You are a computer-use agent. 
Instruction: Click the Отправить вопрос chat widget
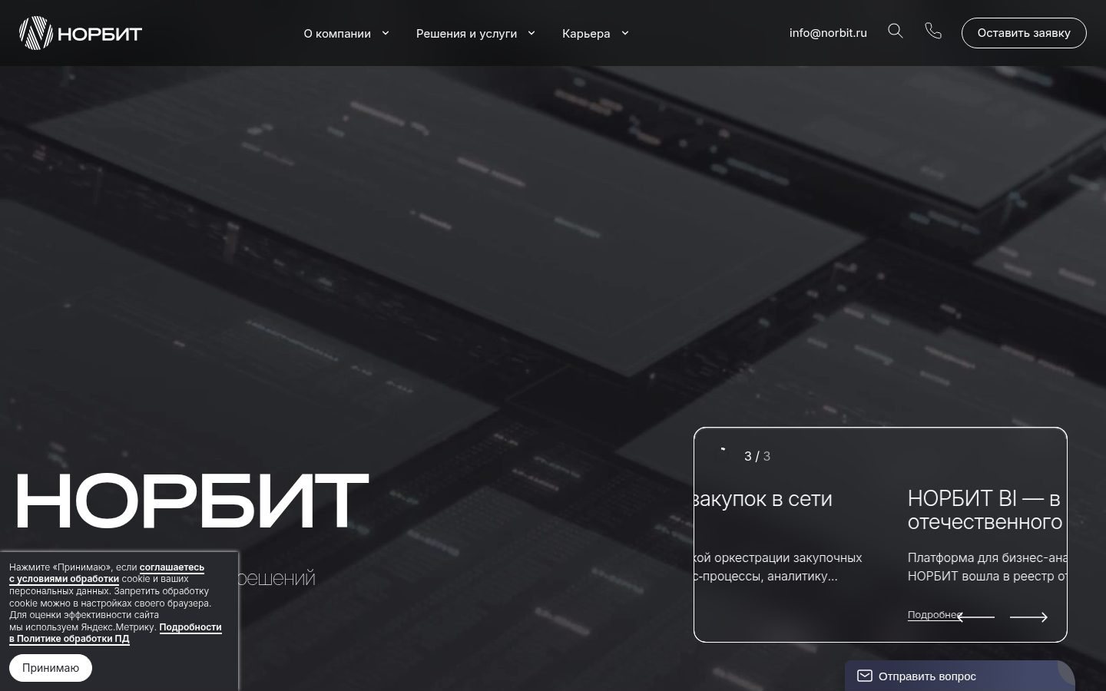pos(959,676)
